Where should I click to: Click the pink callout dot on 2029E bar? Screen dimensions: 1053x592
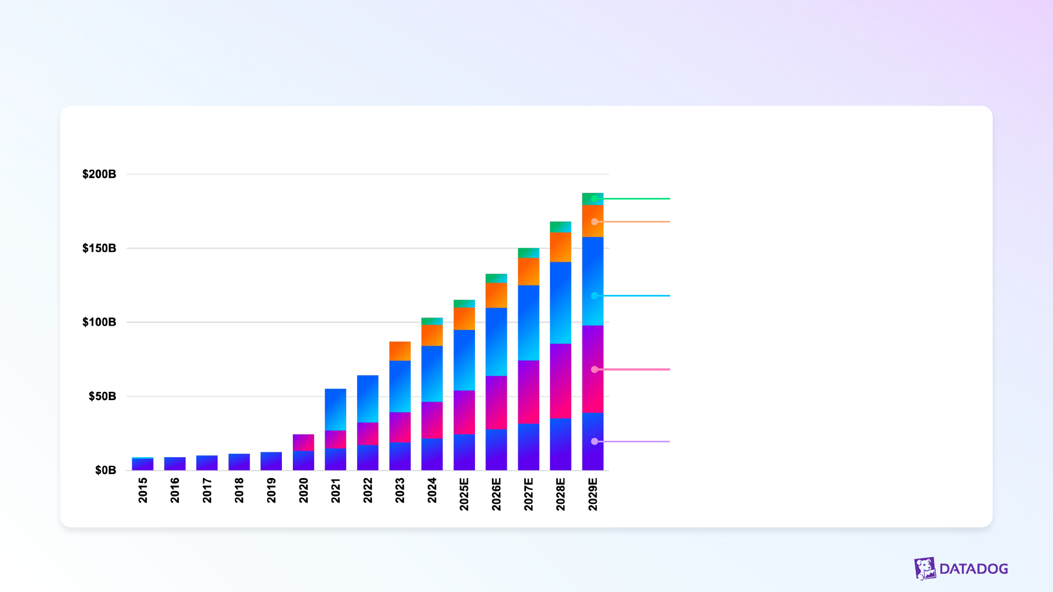(595, 369)
